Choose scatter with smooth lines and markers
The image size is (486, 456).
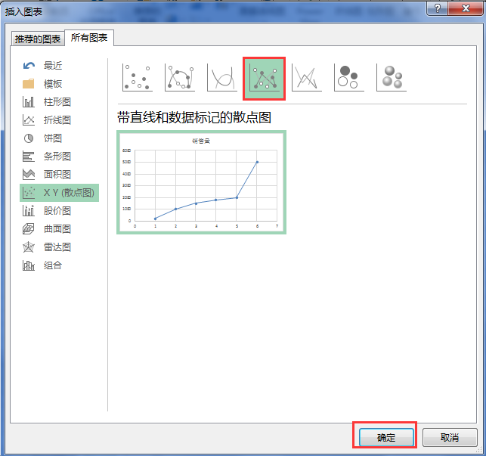click(180, 78)
